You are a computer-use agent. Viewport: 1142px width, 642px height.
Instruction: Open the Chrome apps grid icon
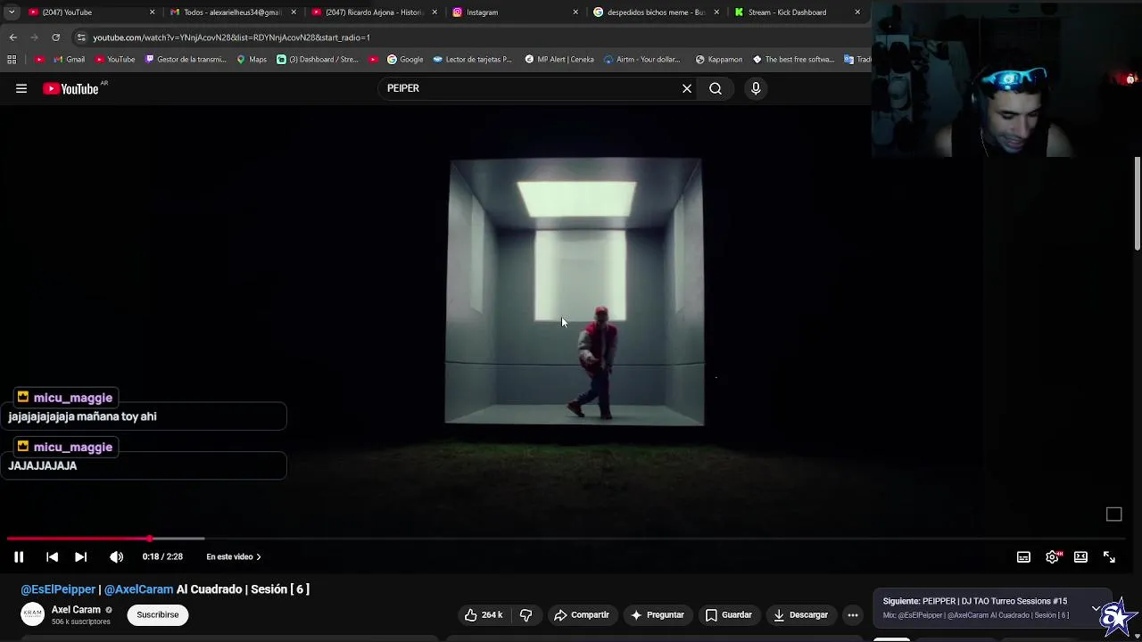click(x=12, y=60)
